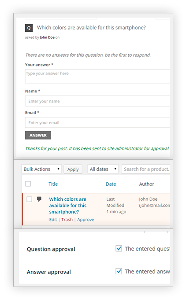Check the box for the smartphone colors question
Image resolution: width=186 pixels, height=302 pixels.
[29, 199]
